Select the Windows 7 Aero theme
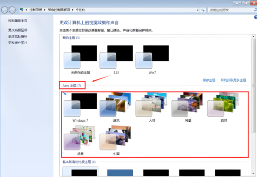Viewport: 257px width, 177px height. 80,107
